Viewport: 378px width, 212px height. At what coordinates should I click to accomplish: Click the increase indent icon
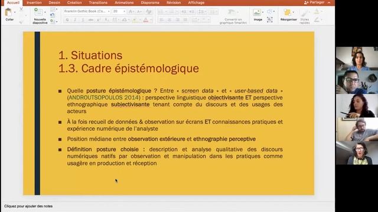(191, 12)
